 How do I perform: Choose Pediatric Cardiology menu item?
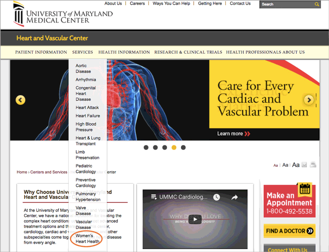(x=86, y=169)
